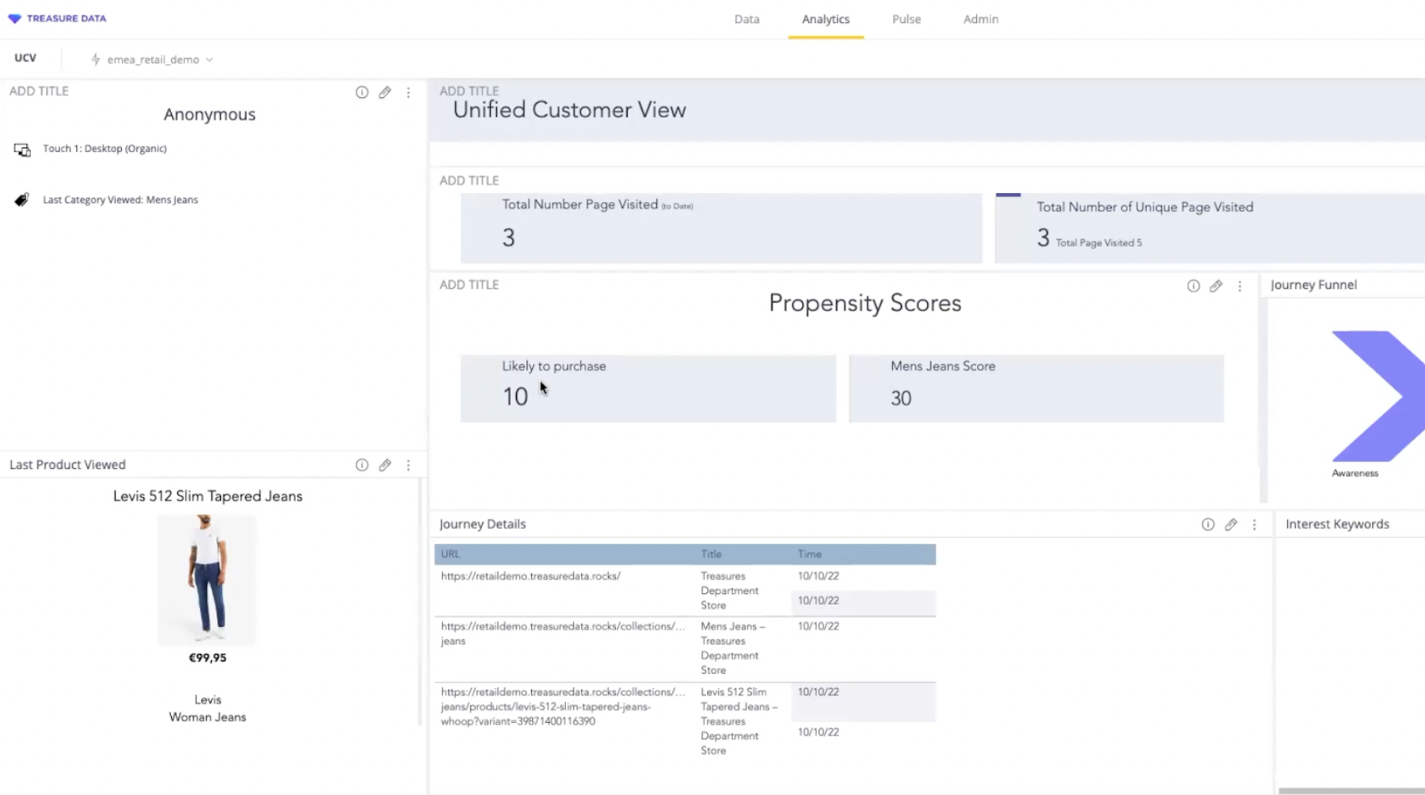
Task: Open the Data tab
Action: click(747, 19)
